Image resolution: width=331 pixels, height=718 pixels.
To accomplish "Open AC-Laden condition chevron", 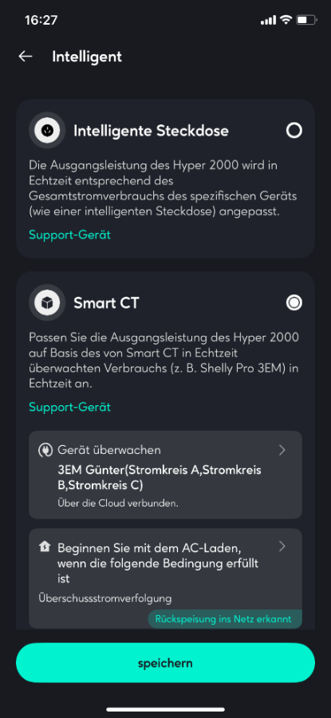I will 282,546.
